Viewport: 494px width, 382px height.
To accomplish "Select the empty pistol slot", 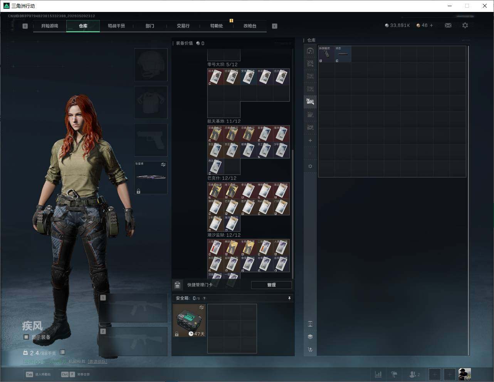I will point(151,140).
